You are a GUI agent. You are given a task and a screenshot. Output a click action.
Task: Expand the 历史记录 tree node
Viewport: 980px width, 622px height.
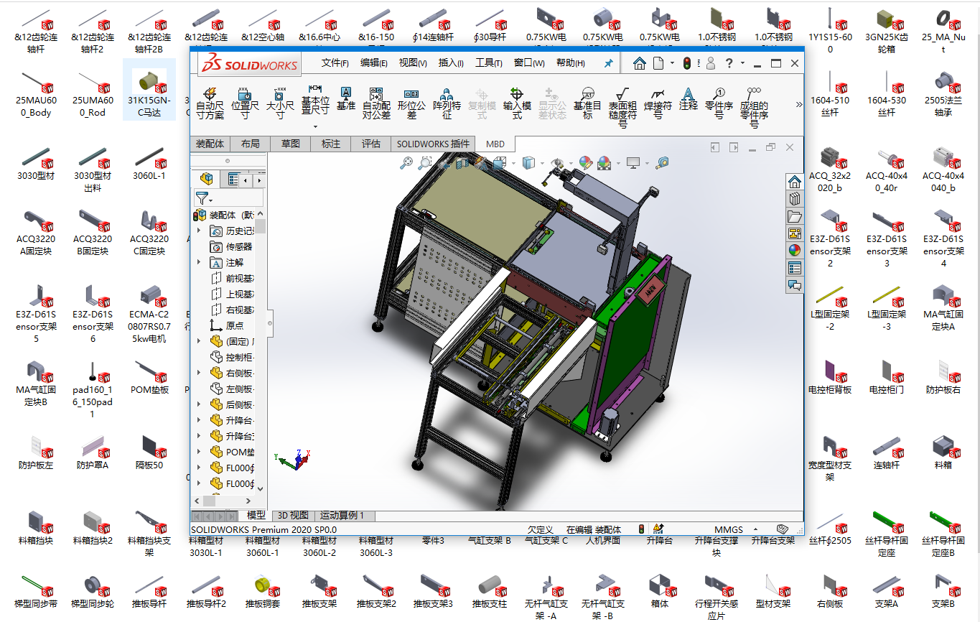point(199,231)
